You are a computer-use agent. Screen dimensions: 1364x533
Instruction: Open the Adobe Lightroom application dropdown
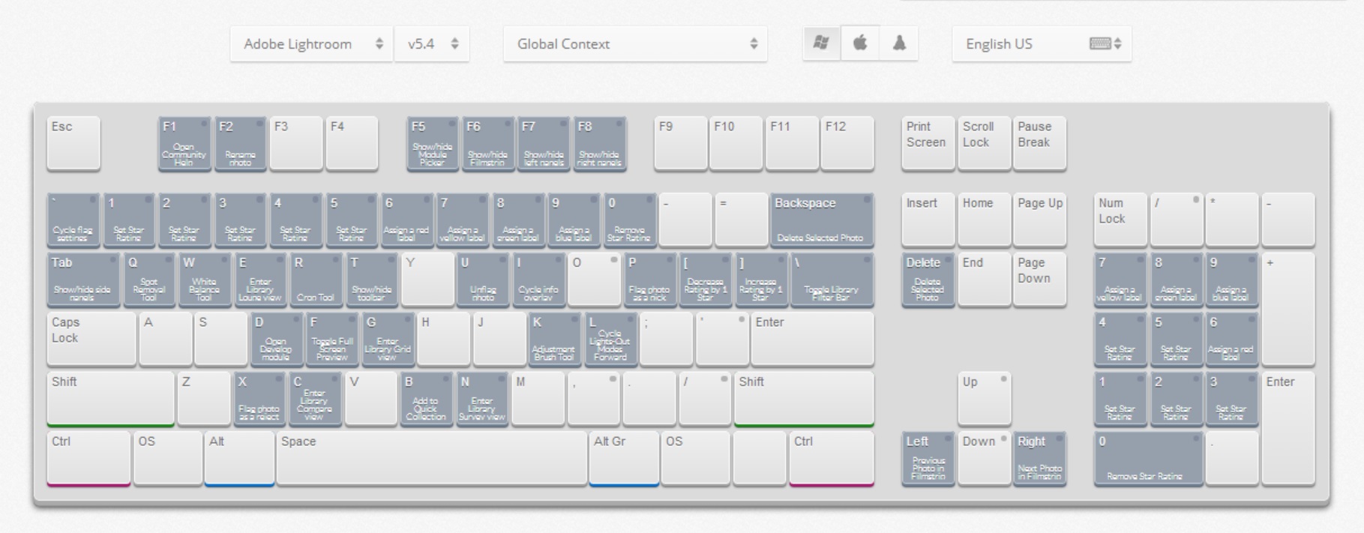coord(311,44)
